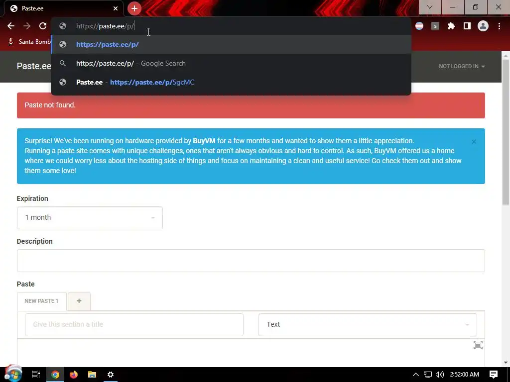Select suggestion paste.ee/p/5gcMC
The width and height of the screenshot is (510, 382).
231,82
